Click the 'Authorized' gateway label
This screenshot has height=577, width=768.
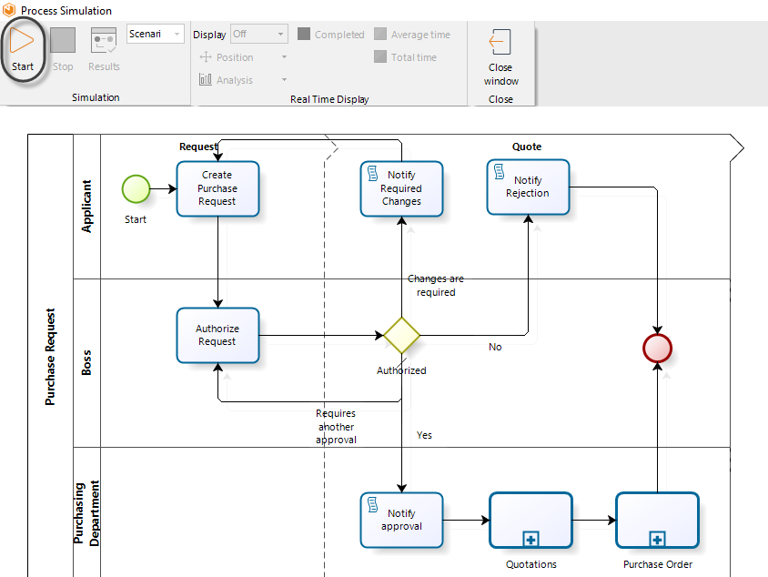(x=401, y=370)
